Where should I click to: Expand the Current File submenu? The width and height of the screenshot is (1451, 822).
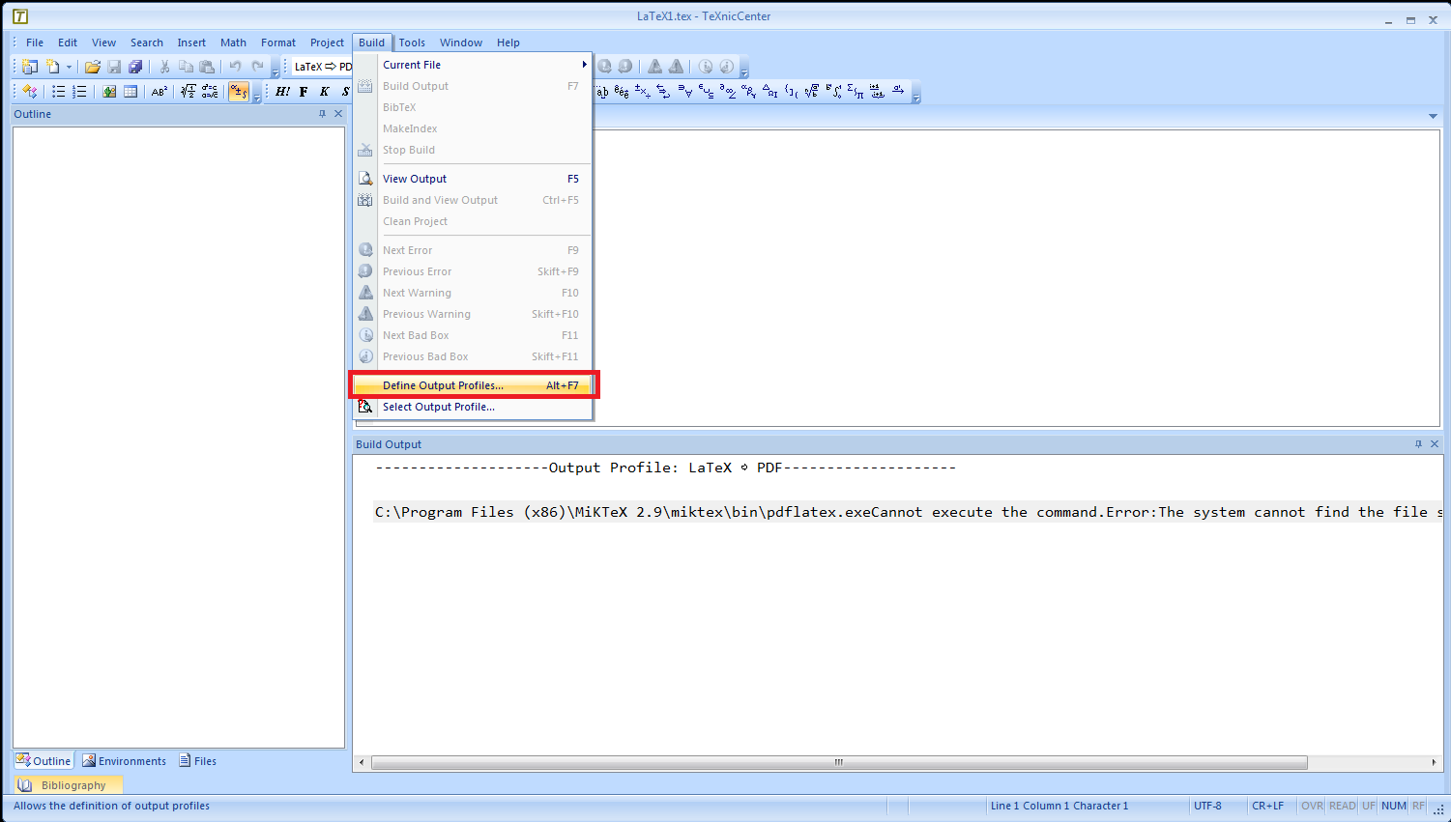(x=483, y=65)
